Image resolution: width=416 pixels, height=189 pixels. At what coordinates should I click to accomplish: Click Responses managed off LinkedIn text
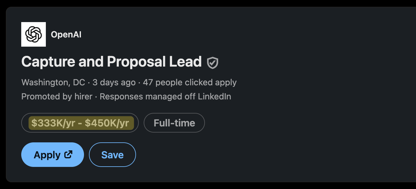click(166, 97)
